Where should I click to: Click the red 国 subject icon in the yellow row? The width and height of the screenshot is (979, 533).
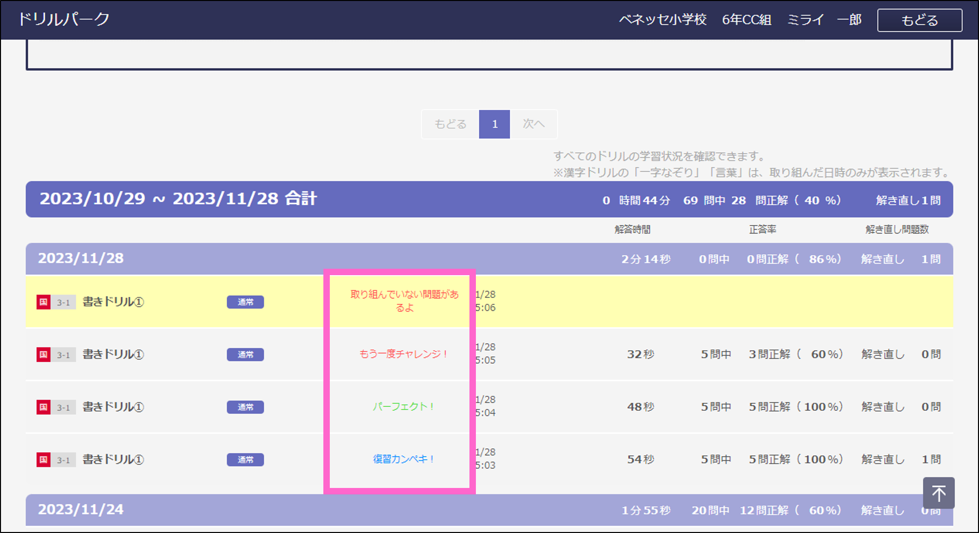(44, 302)
